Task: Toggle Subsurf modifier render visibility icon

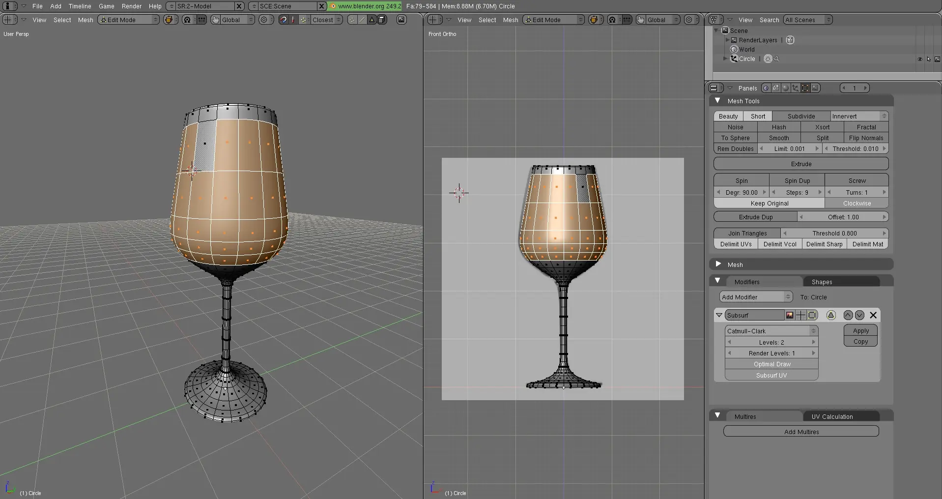Action: (790, 315)
